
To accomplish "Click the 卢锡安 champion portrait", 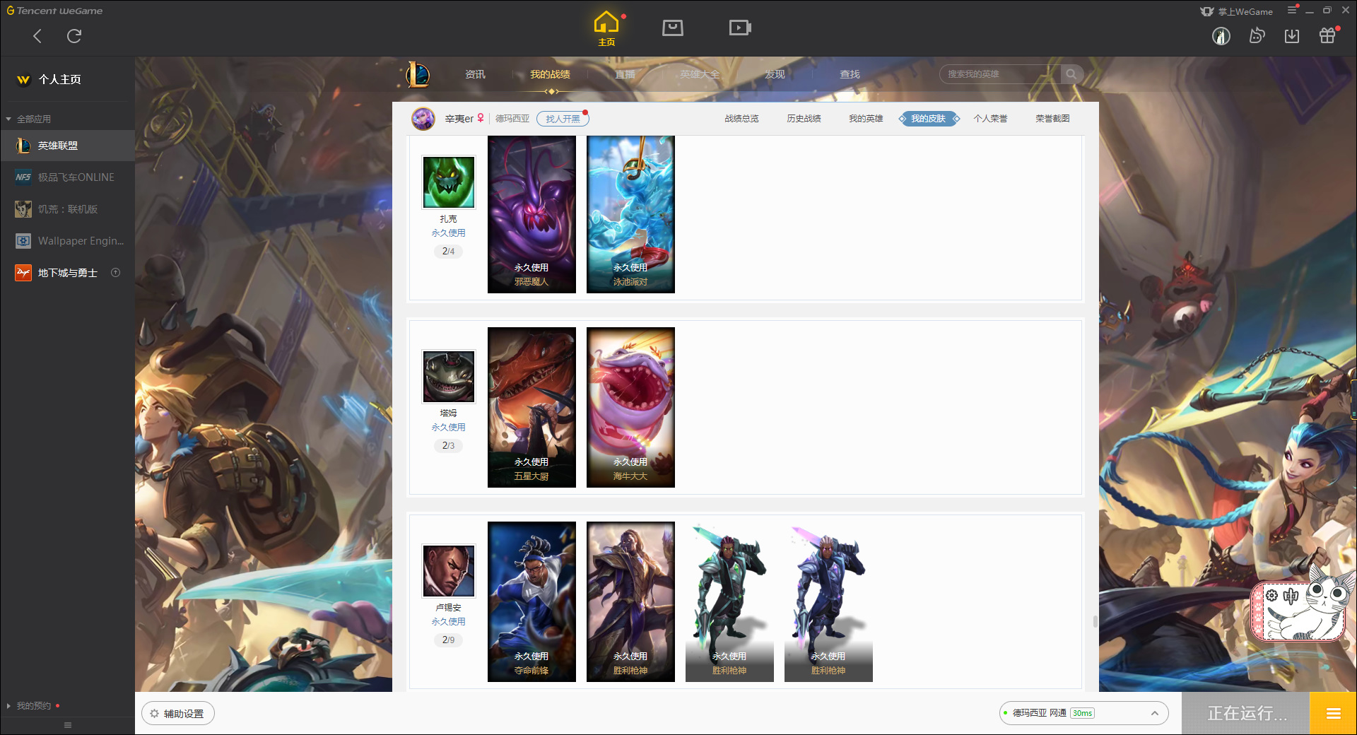I will [449, 571].
